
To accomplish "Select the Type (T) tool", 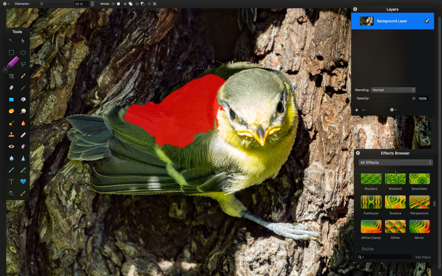I will [11, 181].
